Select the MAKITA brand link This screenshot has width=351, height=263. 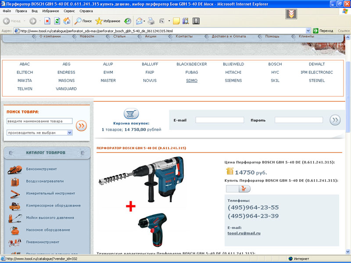(x=25, y=81)
